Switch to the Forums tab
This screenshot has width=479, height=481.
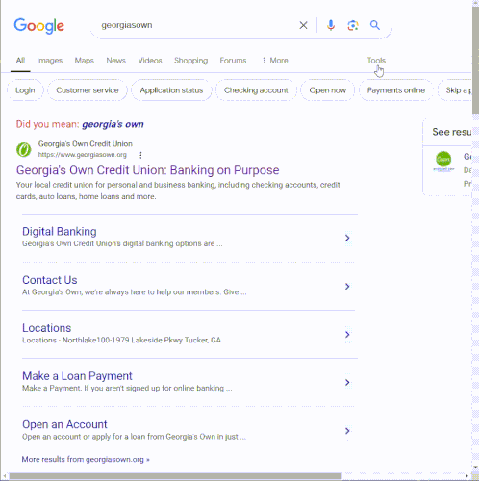coord(233,61)
